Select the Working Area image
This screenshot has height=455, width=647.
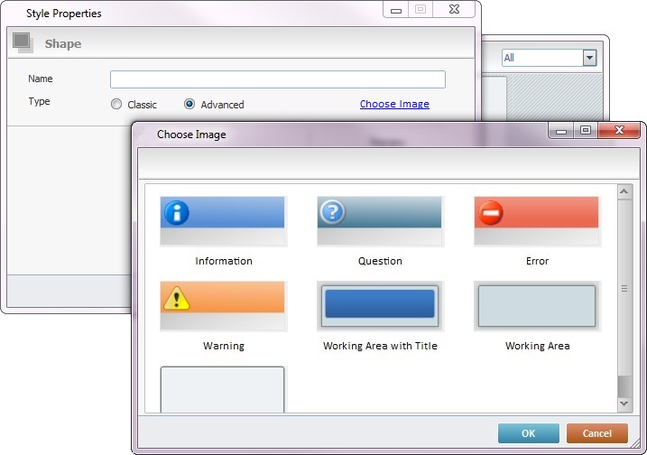537,306
